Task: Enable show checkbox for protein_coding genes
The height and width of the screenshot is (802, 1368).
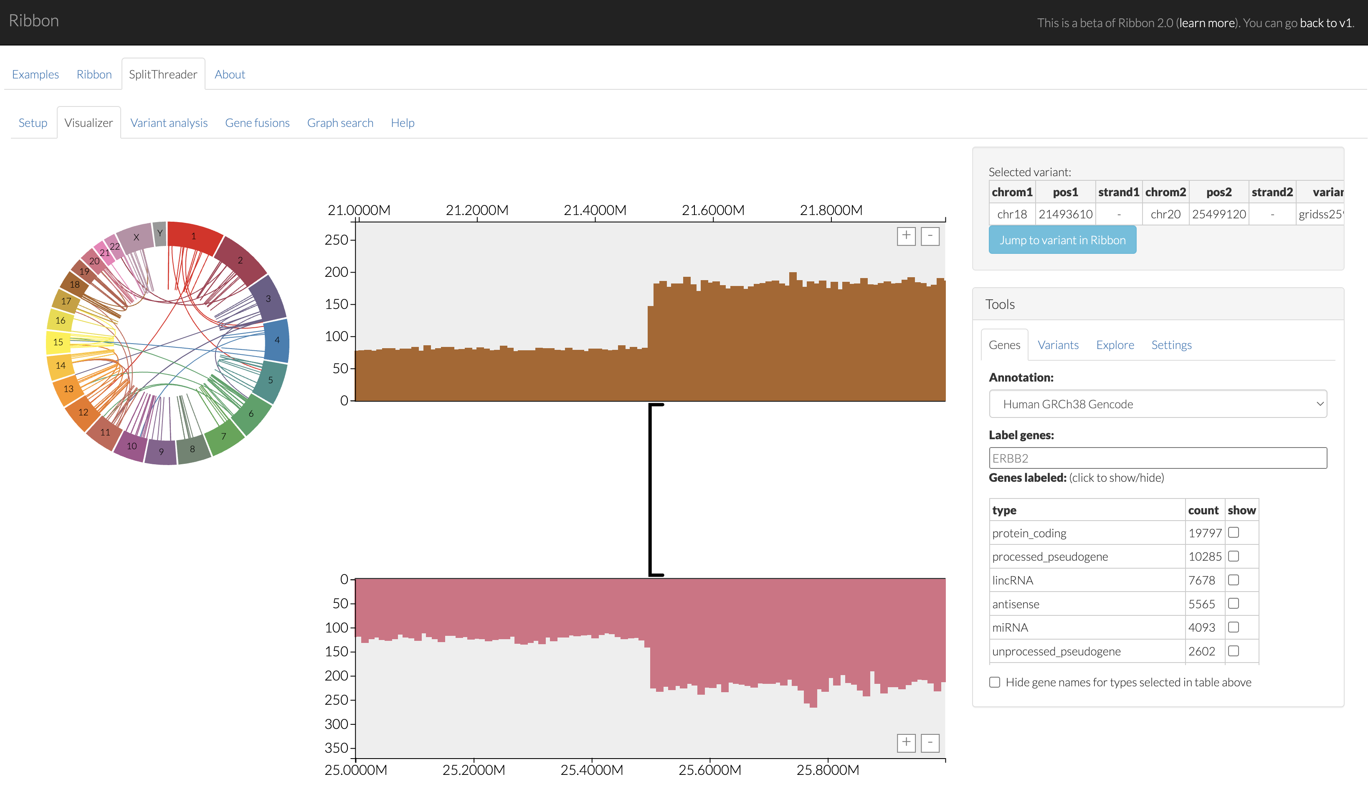Action: [1233, 532]
